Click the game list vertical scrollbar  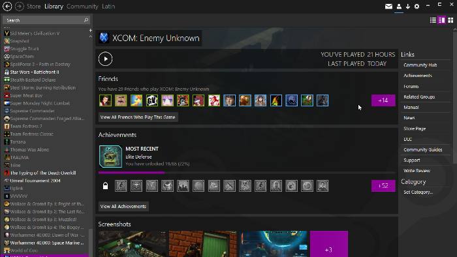tap(90, 243)
